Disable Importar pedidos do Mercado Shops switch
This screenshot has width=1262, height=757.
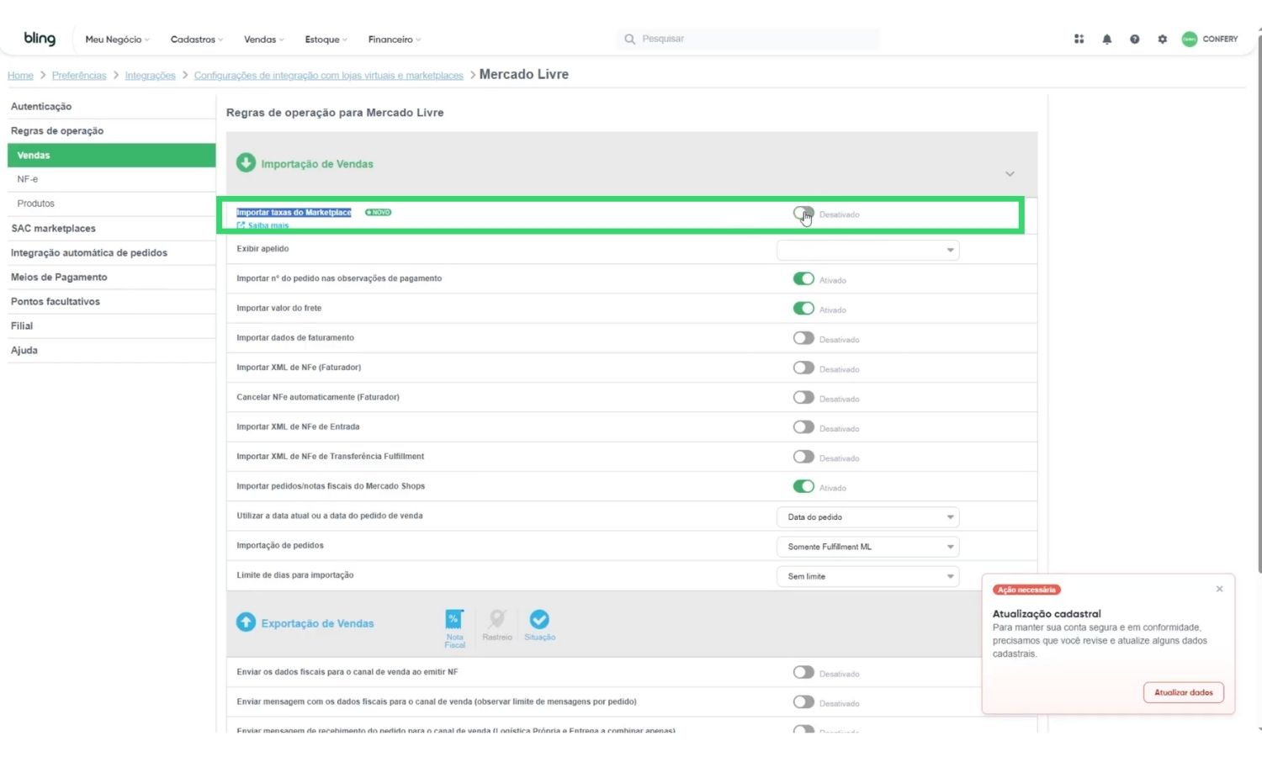[x=803, y=486]
